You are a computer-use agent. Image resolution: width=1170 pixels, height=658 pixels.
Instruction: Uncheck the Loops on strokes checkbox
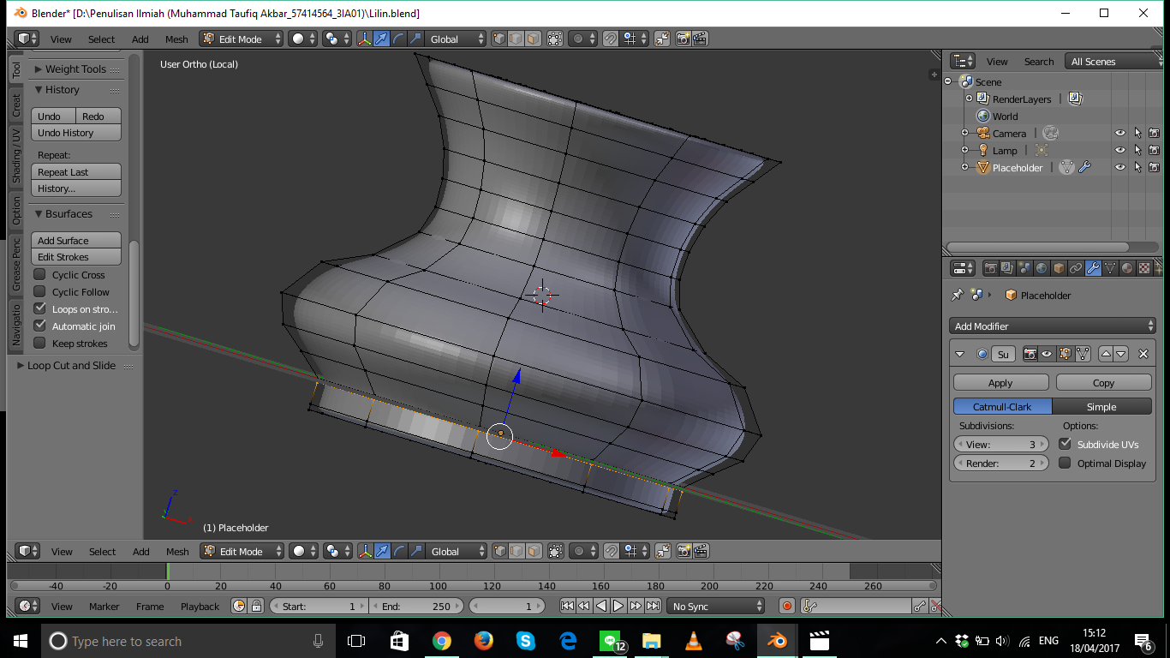click(39, 308)
